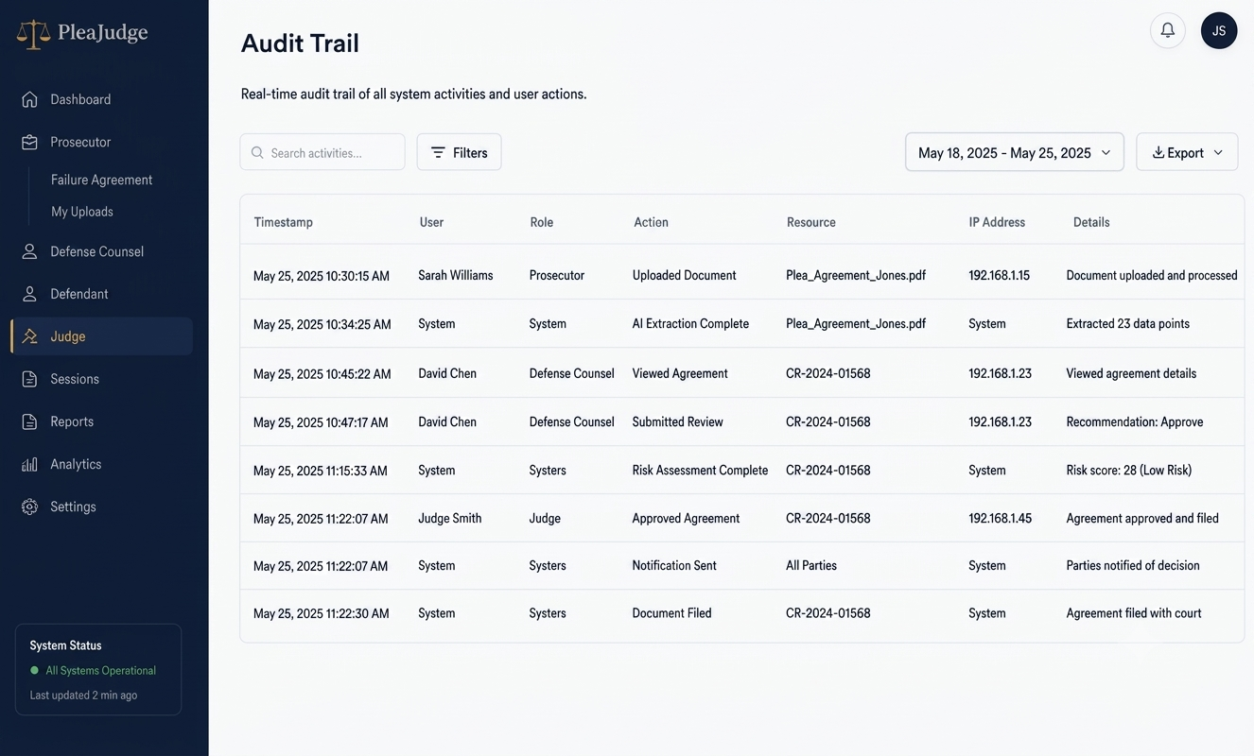
Task: Click the Sessions document icon
Action: tap(30, 379)
